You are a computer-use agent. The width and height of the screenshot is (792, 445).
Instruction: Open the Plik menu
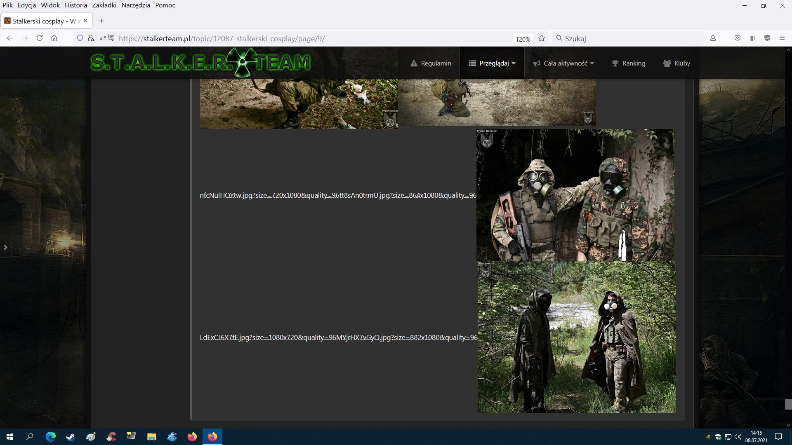click(x=7, y=5)
